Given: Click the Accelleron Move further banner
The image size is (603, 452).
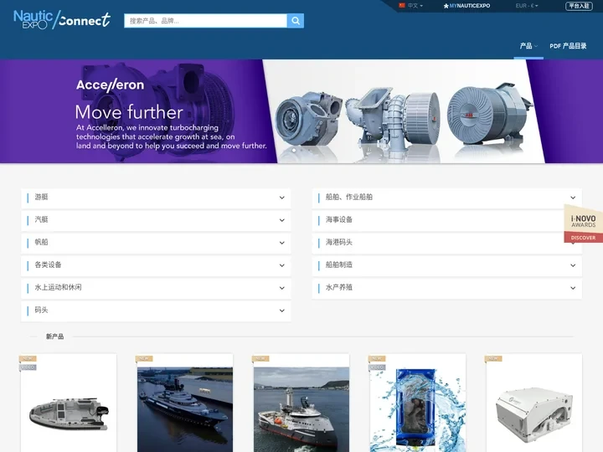Looking at the screenshot, I should coord(301,111).
